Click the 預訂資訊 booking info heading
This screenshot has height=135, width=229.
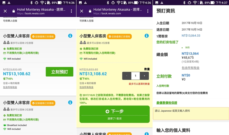pyautogui.click(x=166, y=11)
